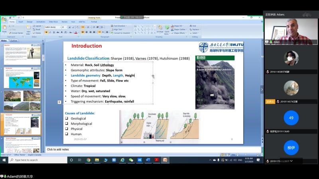Toggle Underline formatting in Font group
The image size is (319, 179).
(x=54, y=32)
